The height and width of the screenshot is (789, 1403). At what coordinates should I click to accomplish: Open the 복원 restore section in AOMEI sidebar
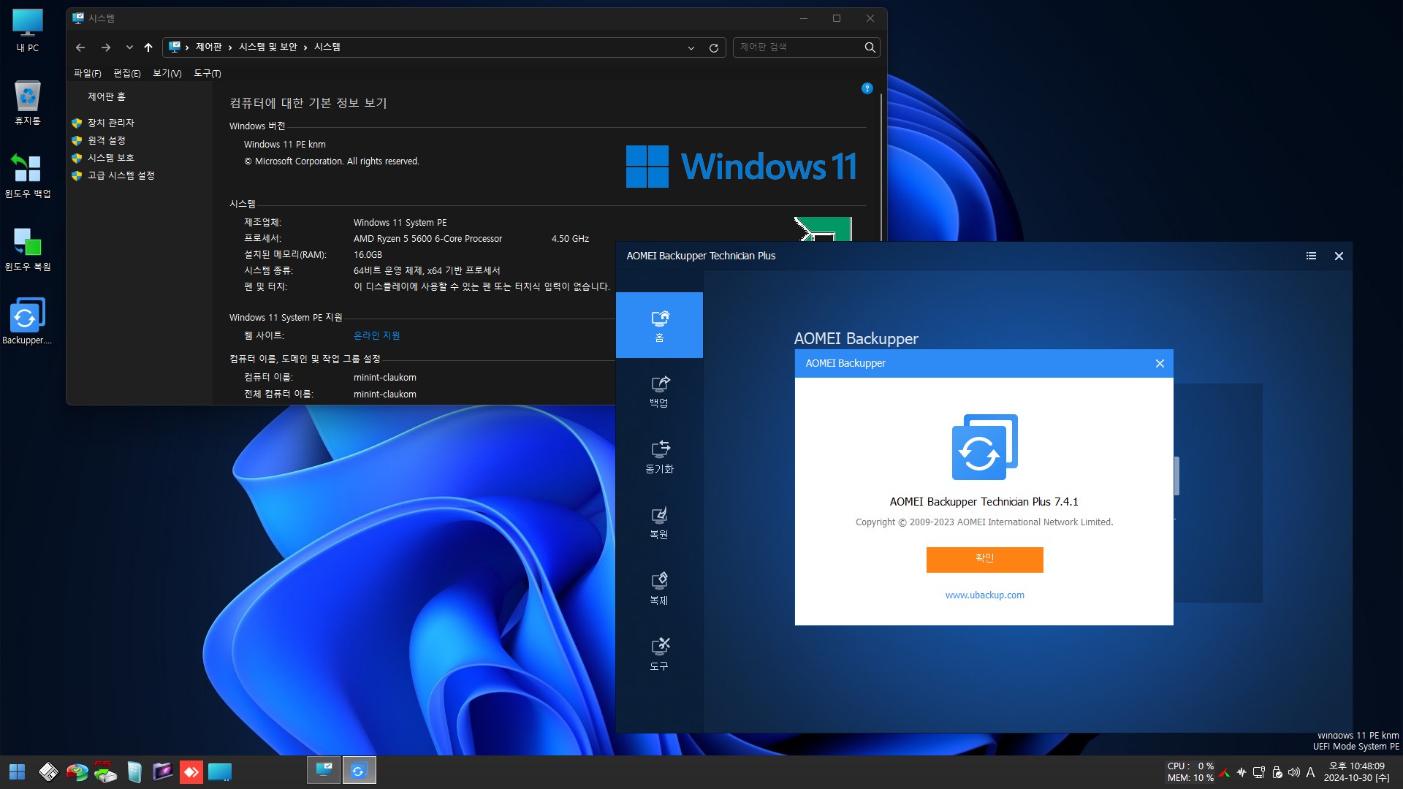[659, 523]
